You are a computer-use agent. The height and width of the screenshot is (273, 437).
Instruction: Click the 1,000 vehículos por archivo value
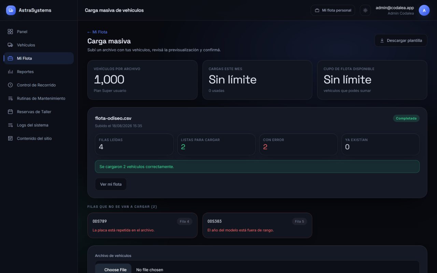(x=109, y=80)
